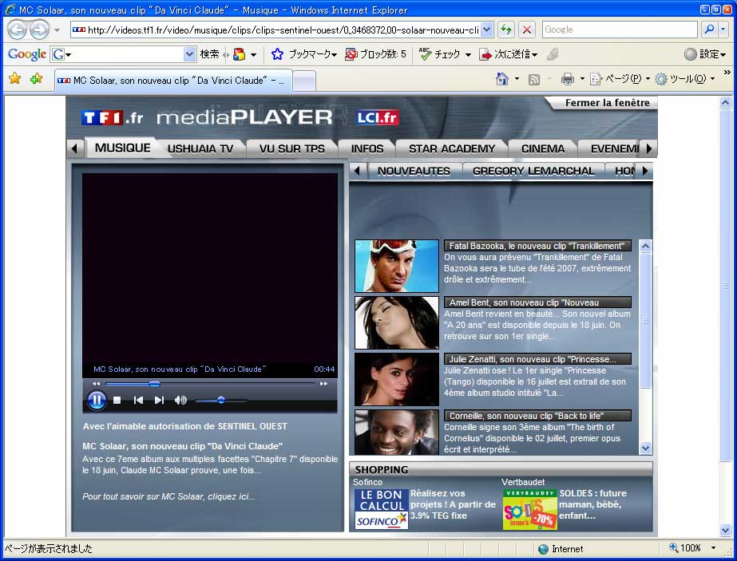Open the Sofinco Le Bon Calcul ad
This screenshot has width=737, height=561.
click(x=381, y=509)
